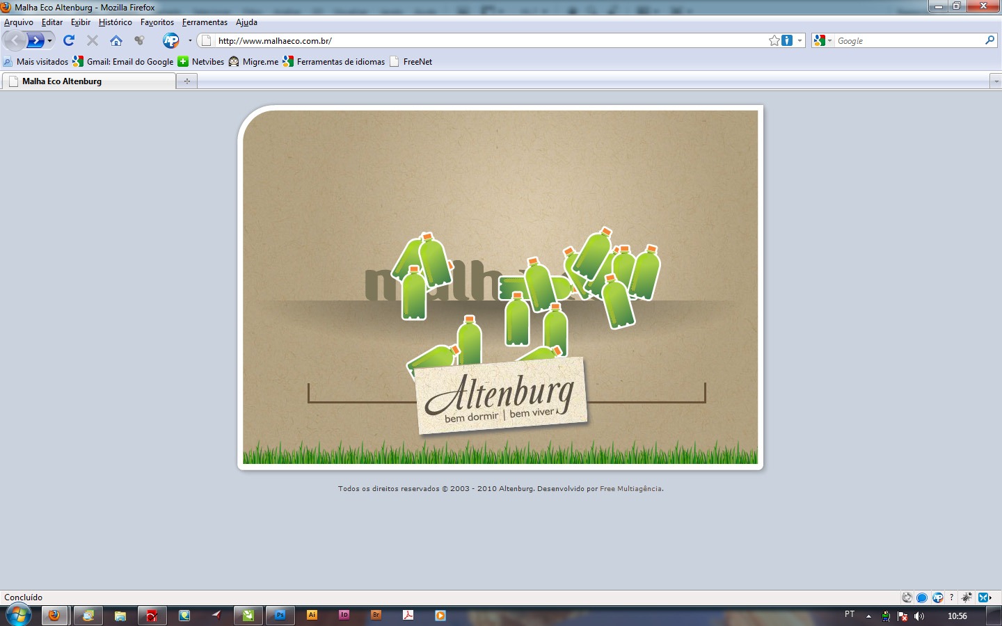Image resolution: width=1002 pixels, height=626 pixels.
Task: Open the Windows Start menu
Action: pos(17,616)
